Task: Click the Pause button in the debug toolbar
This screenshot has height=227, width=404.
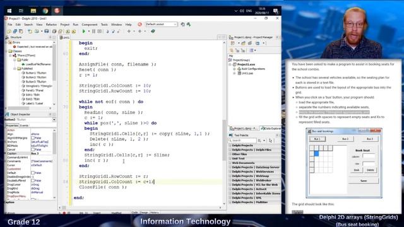Action: [x=93, y=32]
